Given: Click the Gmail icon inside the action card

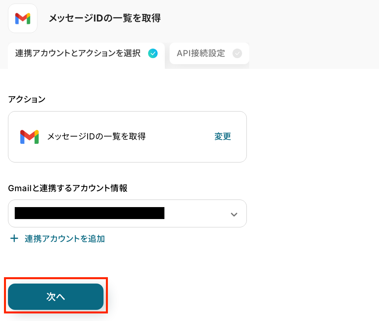Looking at the screenshot, I should (x=29, y=137).
